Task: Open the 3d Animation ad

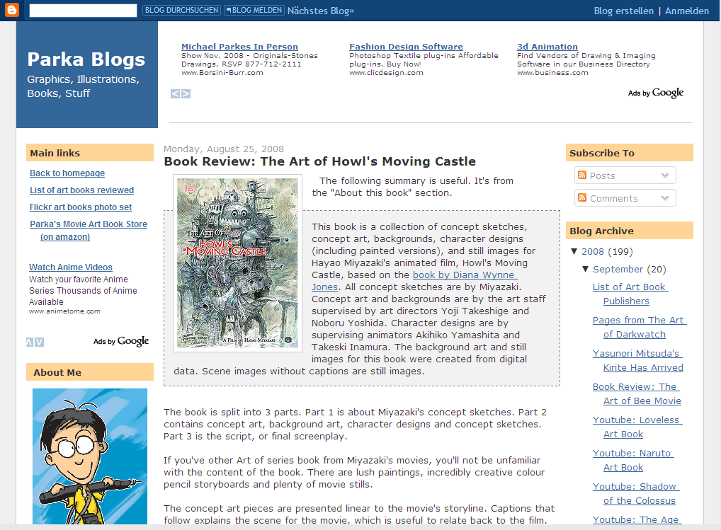Action: 547,47
